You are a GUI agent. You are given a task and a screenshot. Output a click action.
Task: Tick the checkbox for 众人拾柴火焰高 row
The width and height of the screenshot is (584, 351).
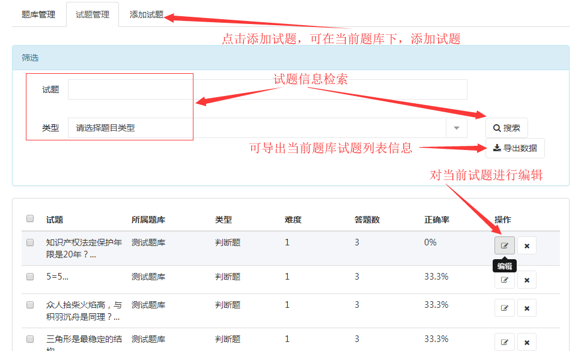30,305
